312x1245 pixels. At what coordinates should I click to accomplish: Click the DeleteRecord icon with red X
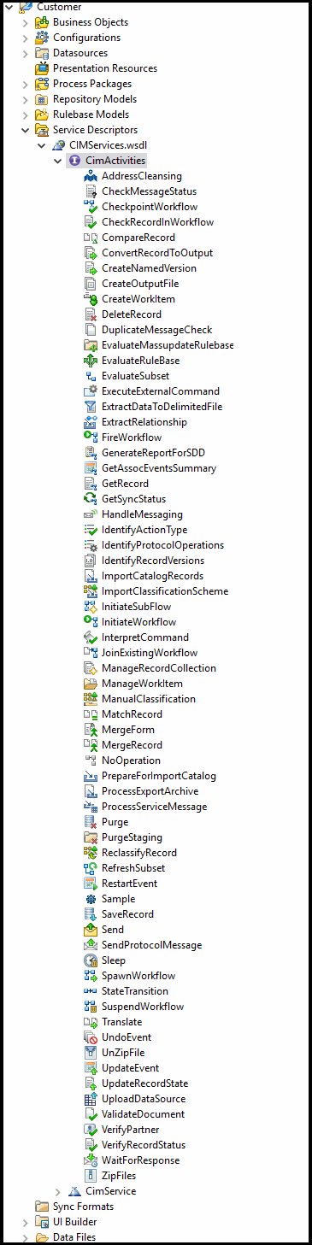91,314
